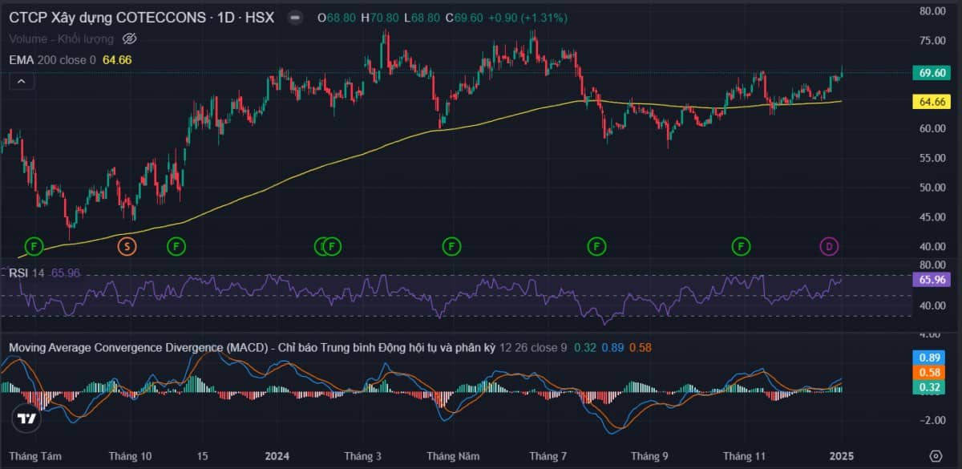This screenshot has width=962, height=469.
Task: Click the purple D dividend marker
Action: 829,245
